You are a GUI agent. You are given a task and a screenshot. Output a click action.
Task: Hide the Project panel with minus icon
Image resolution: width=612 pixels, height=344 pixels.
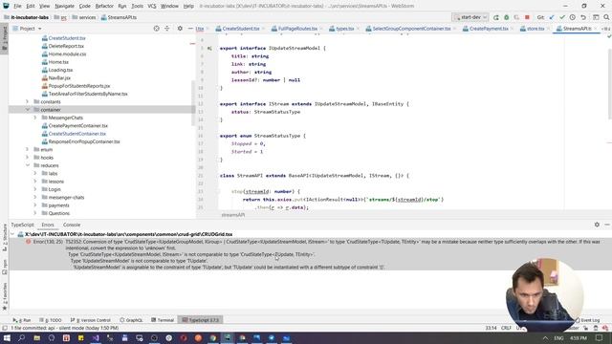[190, 29]
